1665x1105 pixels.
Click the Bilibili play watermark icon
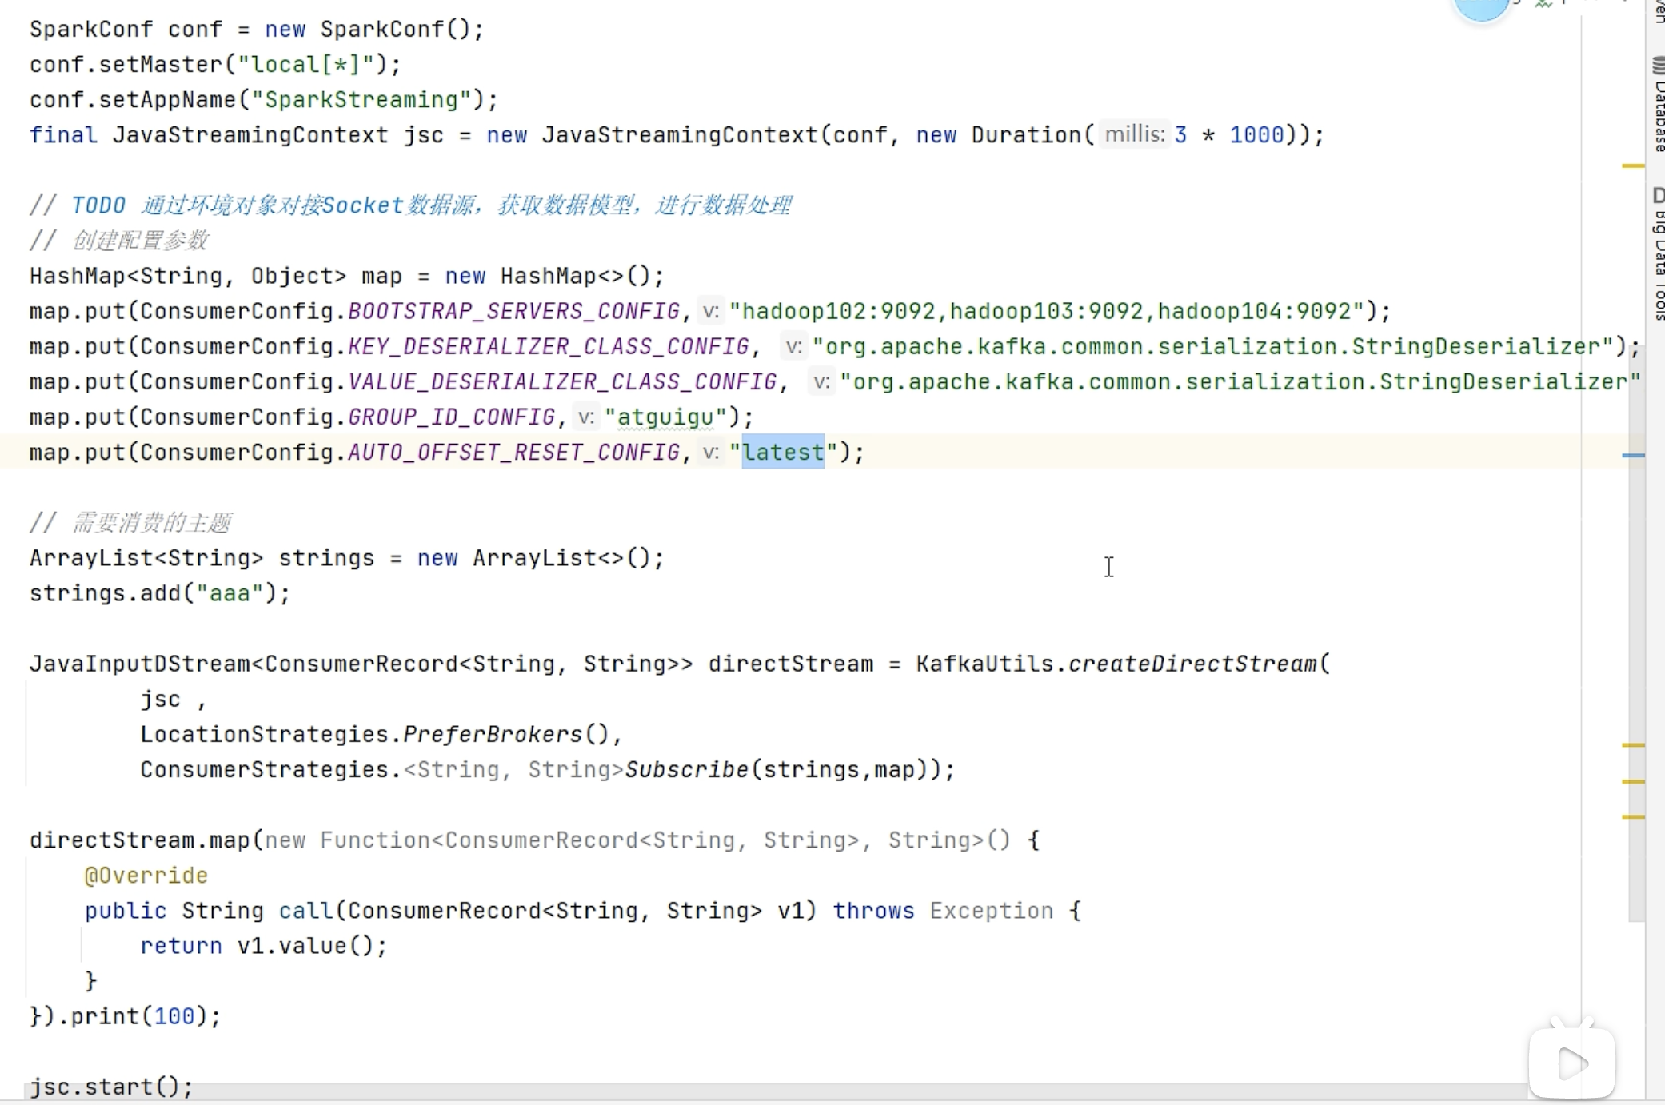point(1571,1063)
